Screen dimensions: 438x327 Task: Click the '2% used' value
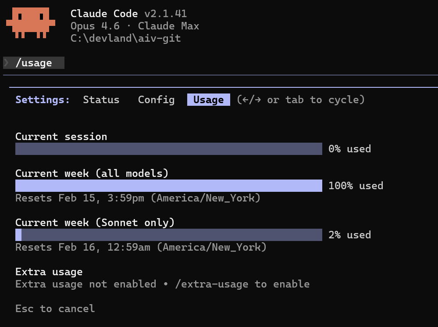coord(350,235)
